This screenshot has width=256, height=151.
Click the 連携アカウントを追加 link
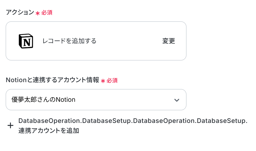coord(49,131)
